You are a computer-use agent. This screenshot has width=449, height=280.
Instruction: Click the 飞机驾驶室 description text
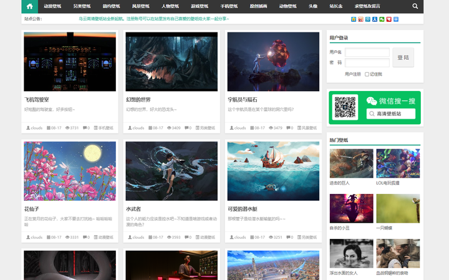(x=49, y=109)
